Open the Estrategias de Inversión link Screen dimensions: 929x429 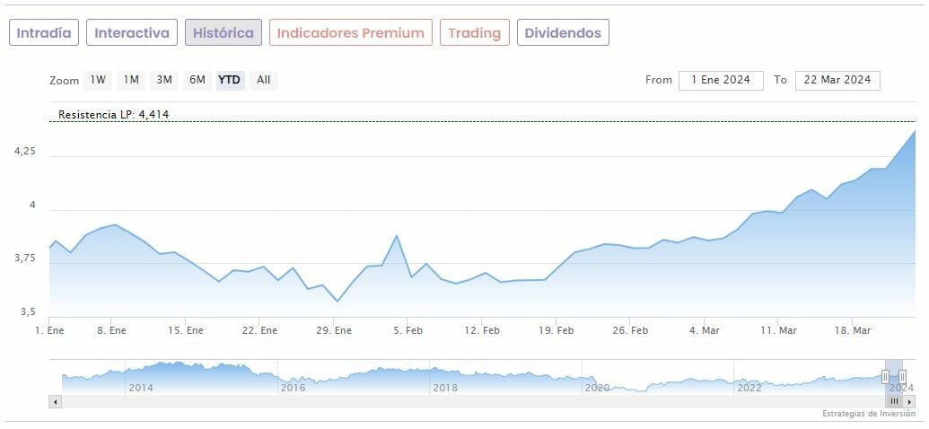pos(868,414)
